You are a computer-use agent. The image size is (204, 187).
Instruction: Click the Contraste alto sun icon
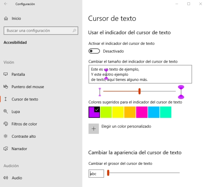[x=6, y=136]
